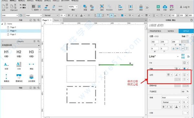This screenshot has height=118, width=194.
Task: Click the cloud Share icon
Action: point(165,7)
